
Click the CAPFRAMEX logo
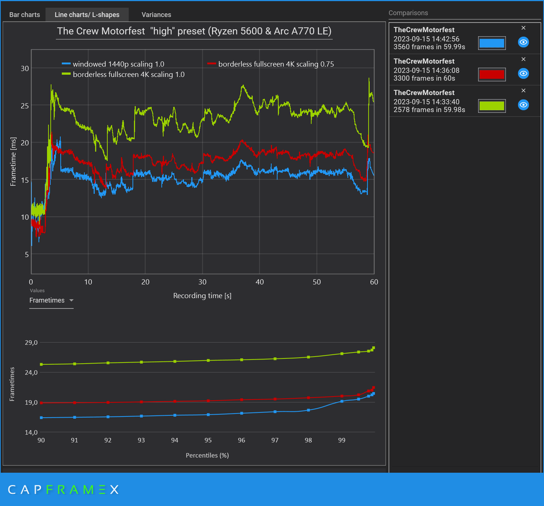63,490
